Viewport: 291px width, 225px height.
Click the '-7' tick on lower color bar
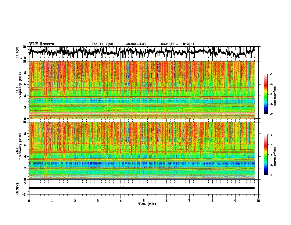tap(271, 175)
